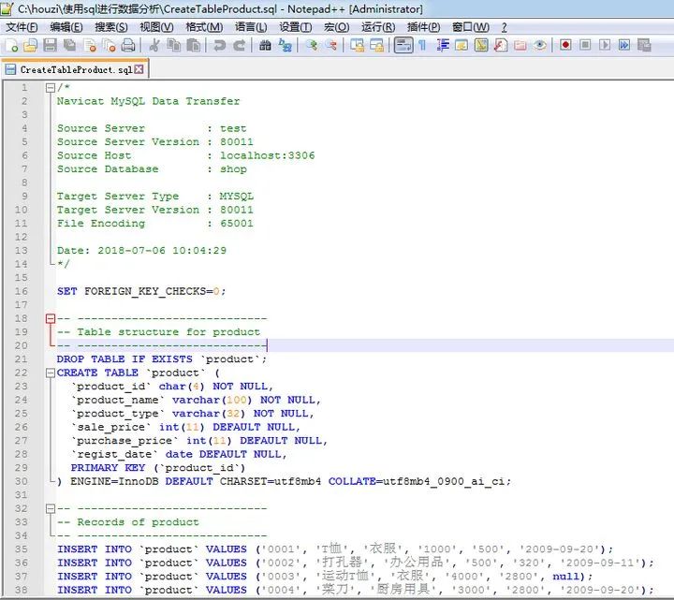The image size is (674, 600).
Task: Click '-- Records of product' comment
Action: 128,522
